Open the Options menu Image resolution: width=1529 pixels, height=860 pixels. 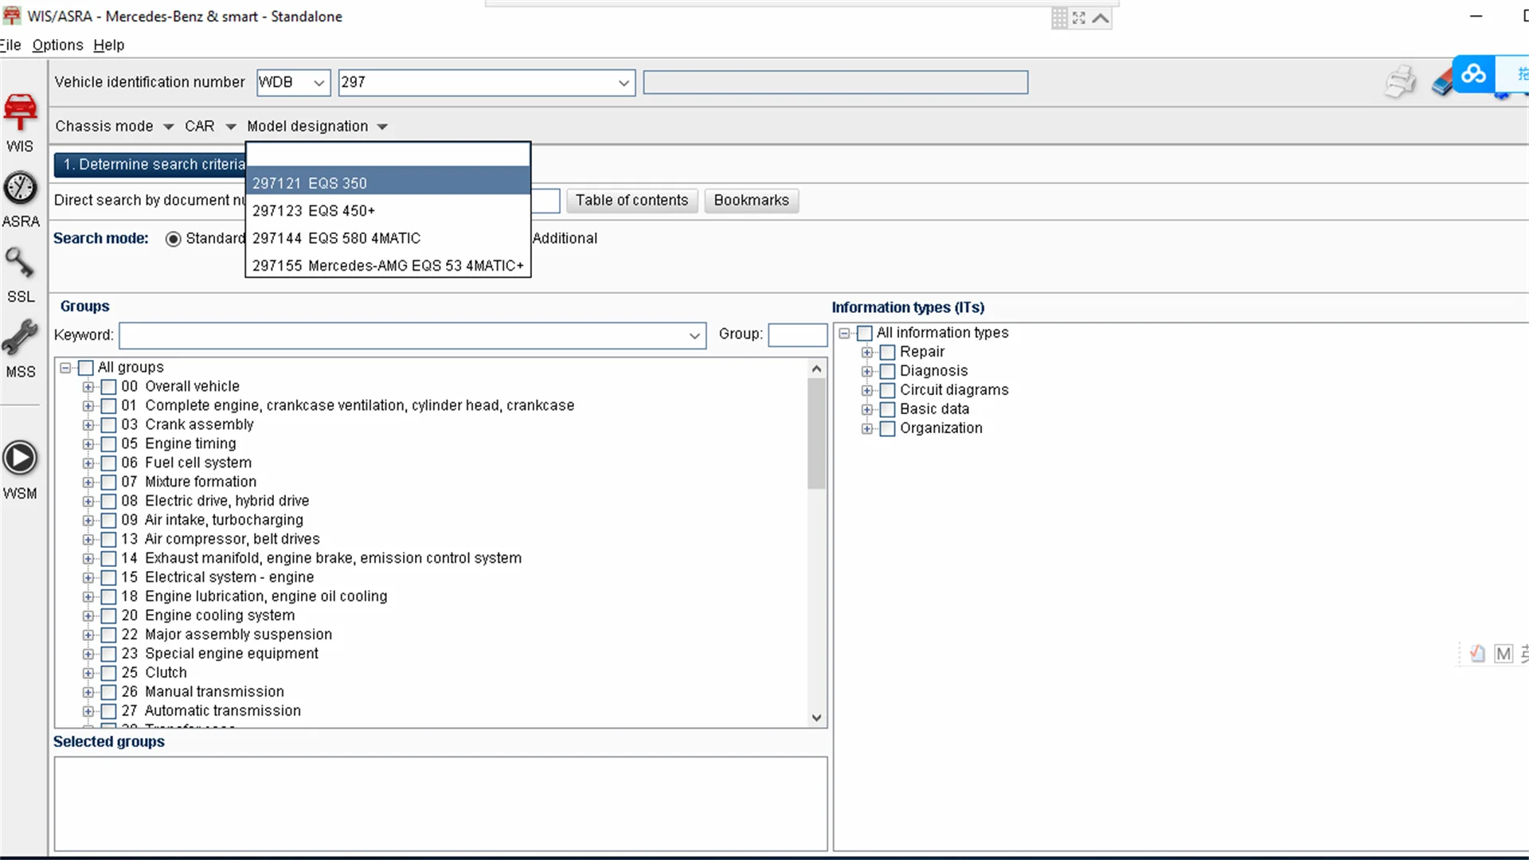click(57, 45)
